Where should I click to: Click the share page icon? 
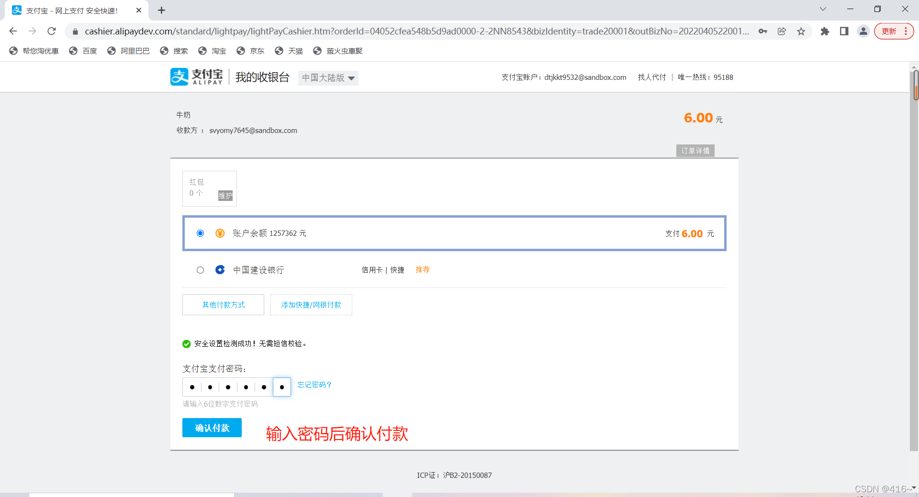click(782, 31)
